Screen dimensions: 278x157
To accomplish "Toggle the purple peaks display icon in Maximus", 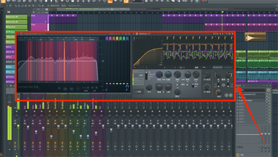I will [x=175, y=68].
